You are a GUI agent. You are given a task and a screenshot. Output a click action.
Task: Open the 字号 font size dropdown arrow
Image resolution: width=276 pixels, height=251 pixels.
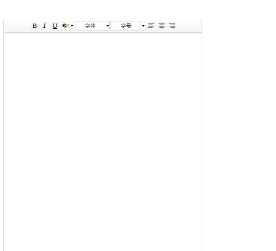point(143,26)
